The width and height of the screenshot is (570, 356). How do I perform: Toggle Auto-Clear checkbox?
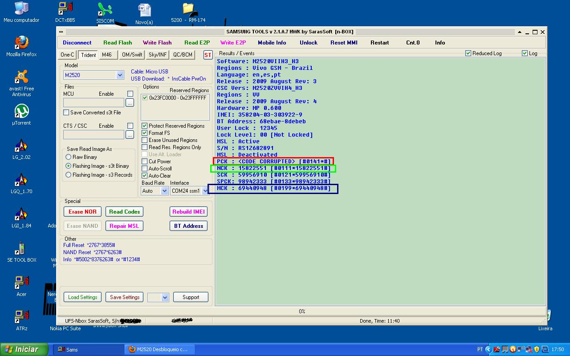[x=144, y=176]
